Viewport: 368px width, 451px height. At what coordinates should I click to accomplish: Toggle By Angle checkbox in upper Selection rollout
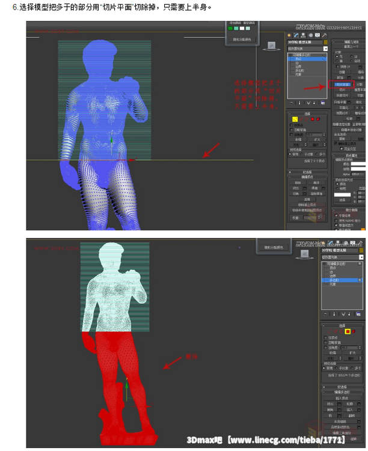(x=292, y=134)
